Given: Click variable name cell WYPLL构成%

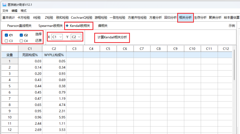Looking at the screenshot, I should [54, 55].
